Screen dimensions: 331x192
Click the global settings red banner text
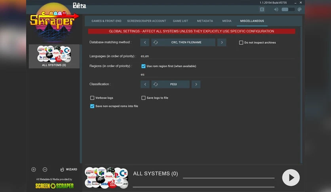pos(192,31)
